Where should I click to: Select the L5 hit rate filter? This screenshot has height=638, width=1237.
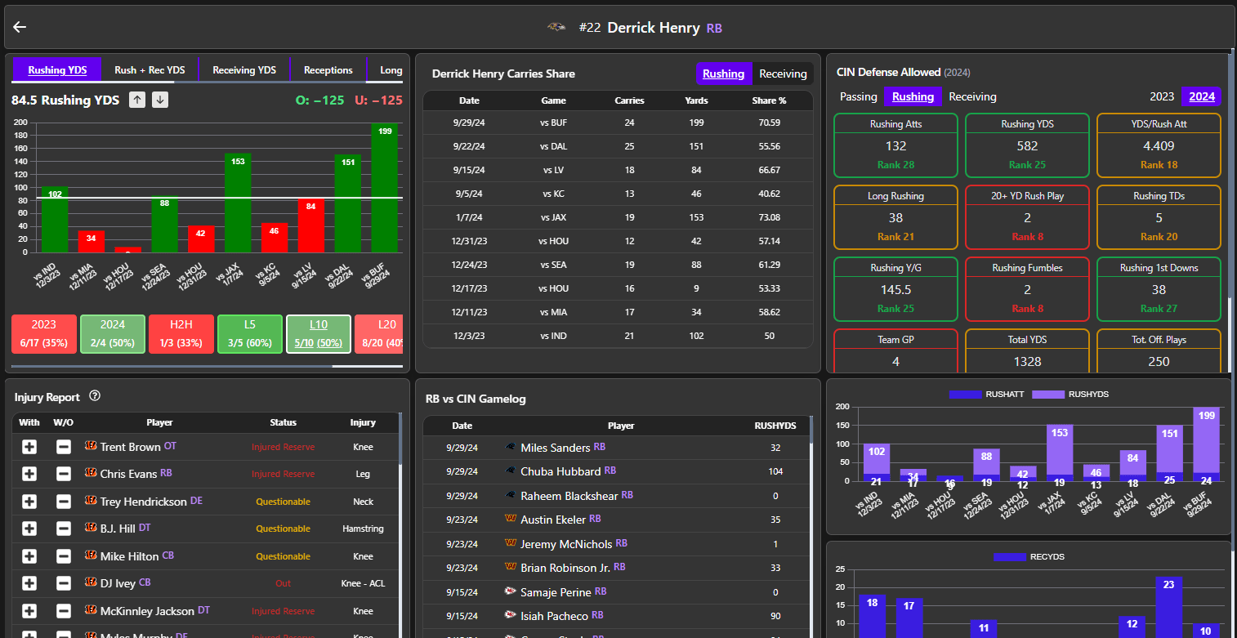(x=250, y=334)
